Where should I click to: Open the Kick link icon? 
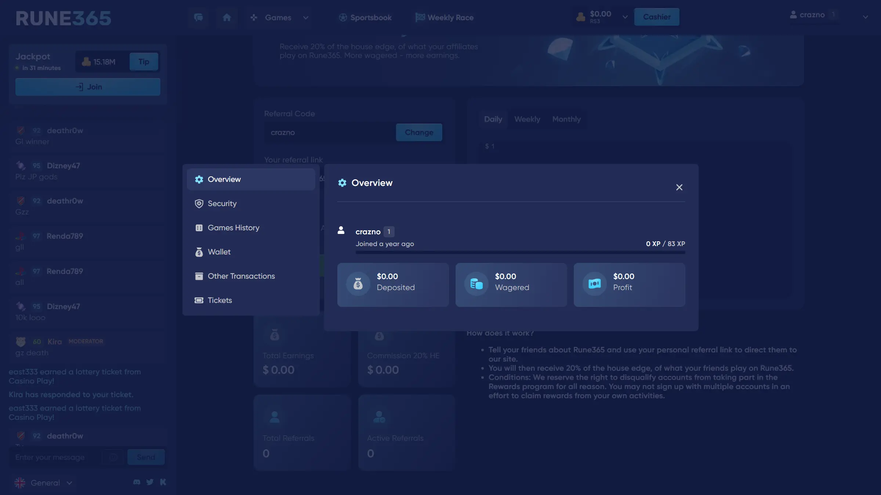coord(163,482)
